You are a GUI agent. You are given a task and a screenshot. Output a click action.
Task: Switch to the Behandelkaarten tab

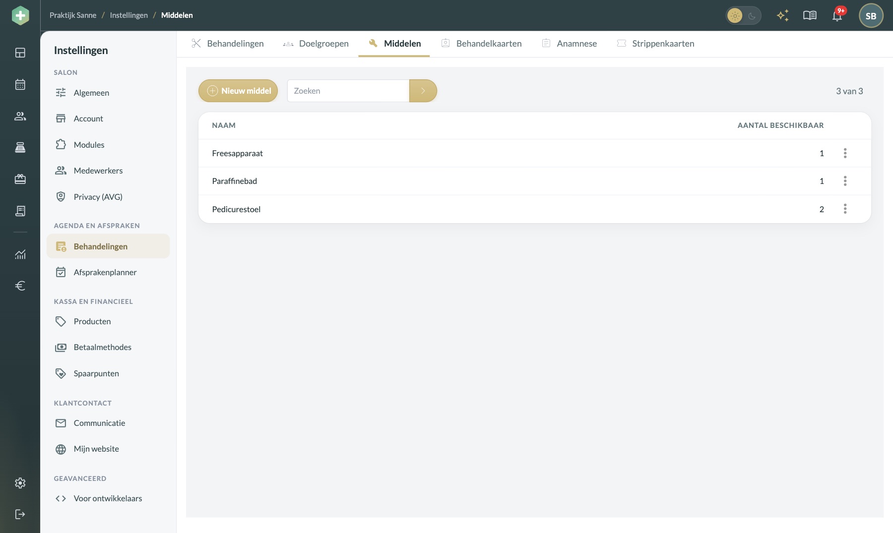point(481,44)
